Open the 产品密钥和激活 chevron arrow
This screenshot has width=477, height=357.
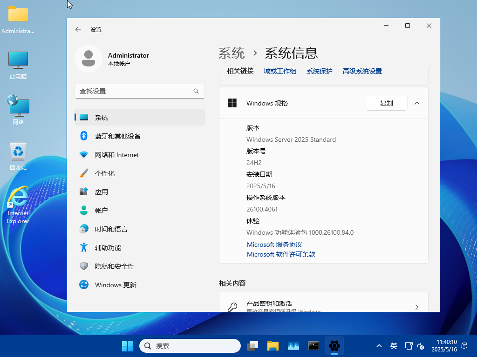click(x=417, y=307)
